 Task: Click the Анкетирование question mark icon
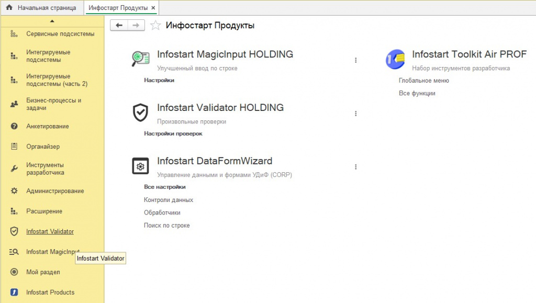[14, 126]
